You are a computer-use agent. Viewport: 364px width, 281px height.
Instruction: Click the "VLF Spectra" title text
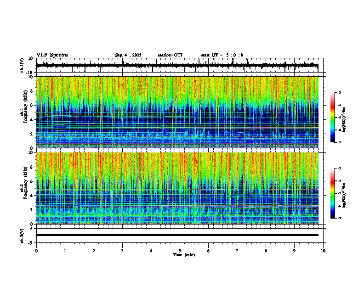tap(52, 55)
